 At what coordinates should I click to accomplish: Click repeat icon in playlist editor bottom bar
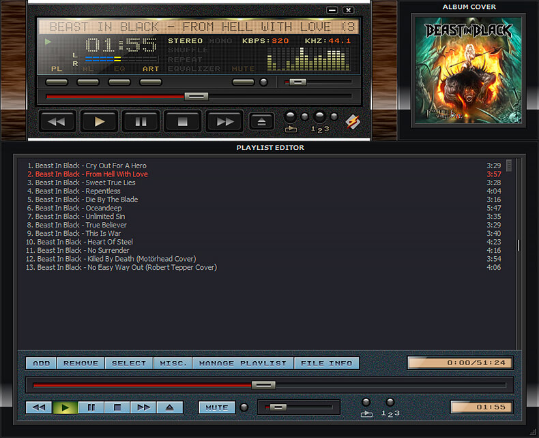(x=366, y=414)
